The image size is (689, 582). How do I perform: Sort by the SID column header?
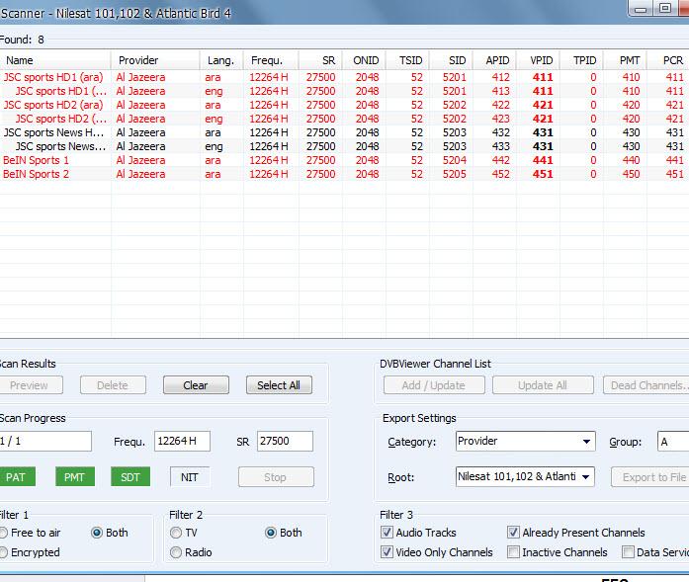pos(452,60)
